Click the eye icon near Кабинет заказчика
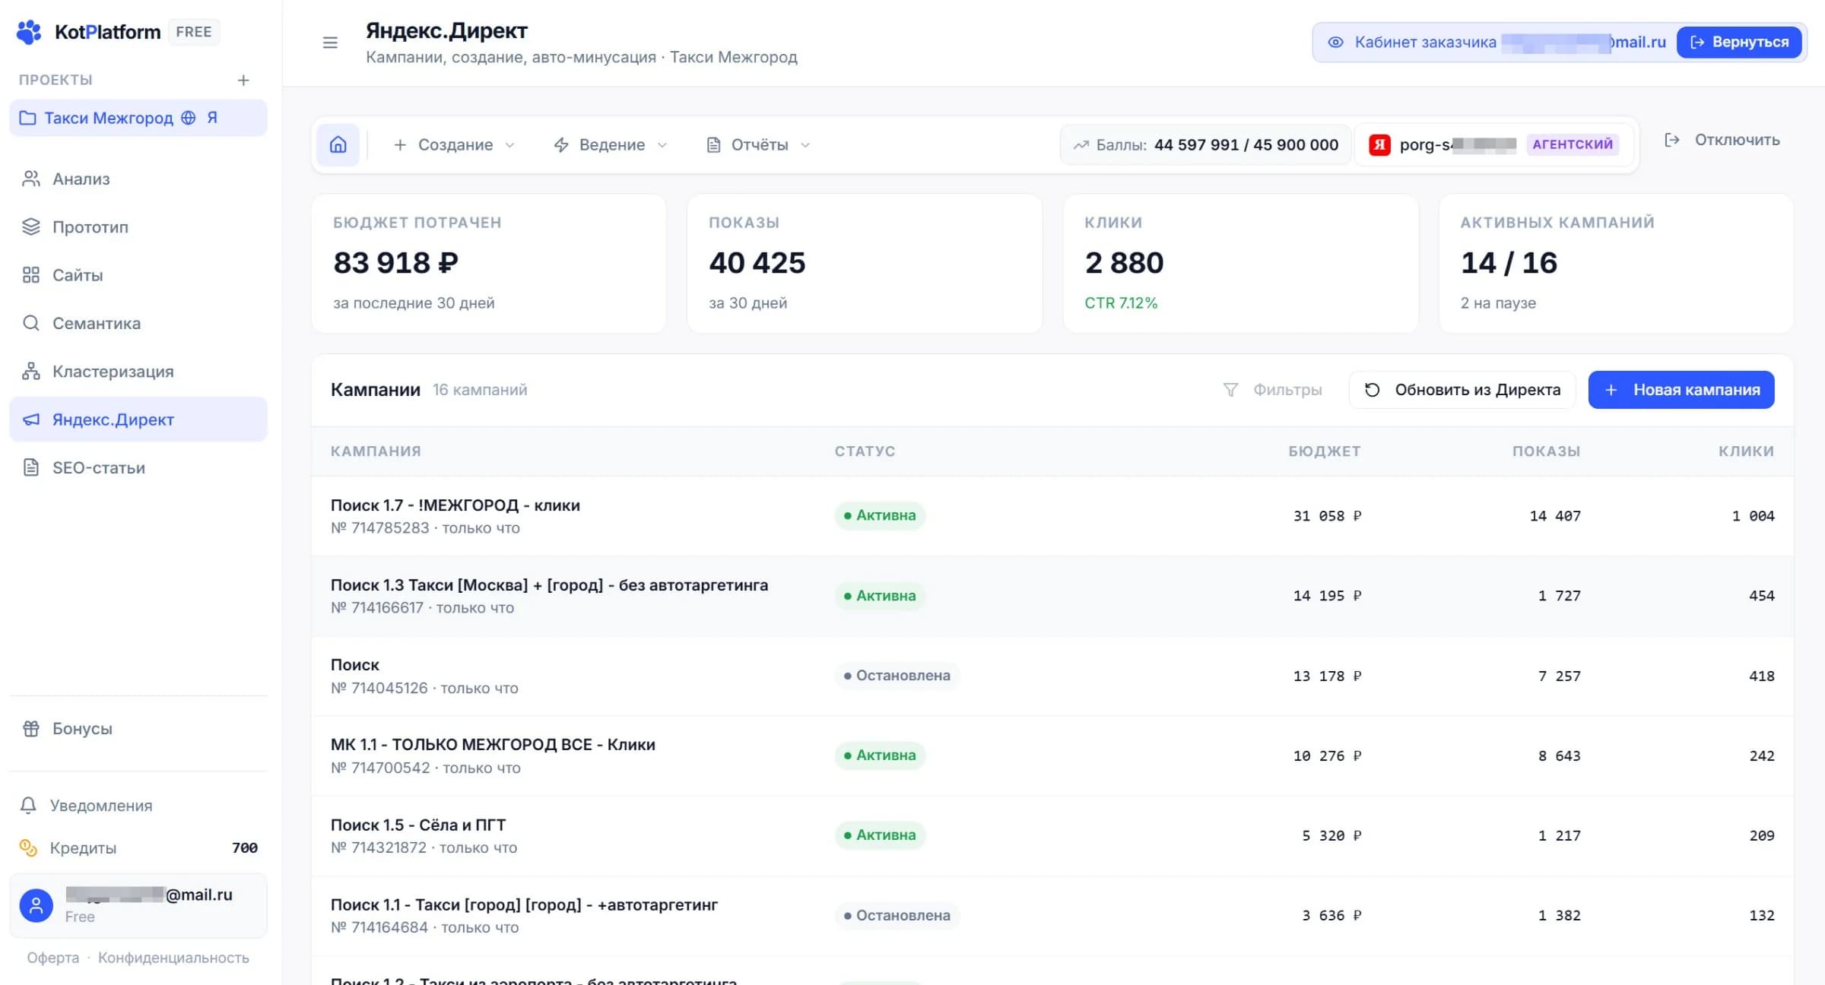 pos(1335,42)
